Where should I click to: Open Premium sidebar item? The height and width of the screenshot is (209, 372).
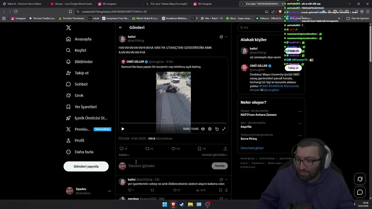(x=89, y=129)
